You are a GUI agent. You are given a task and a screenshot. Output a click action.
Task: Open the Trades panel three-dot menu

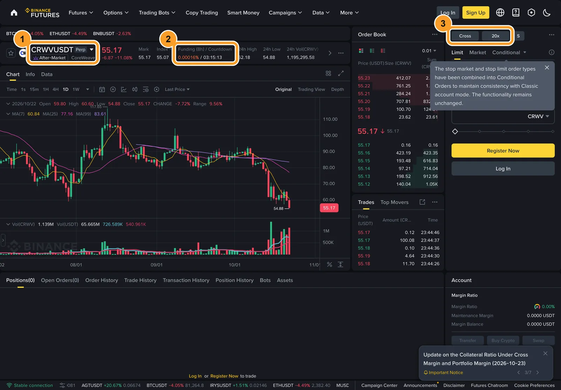[x=435, y=202]
